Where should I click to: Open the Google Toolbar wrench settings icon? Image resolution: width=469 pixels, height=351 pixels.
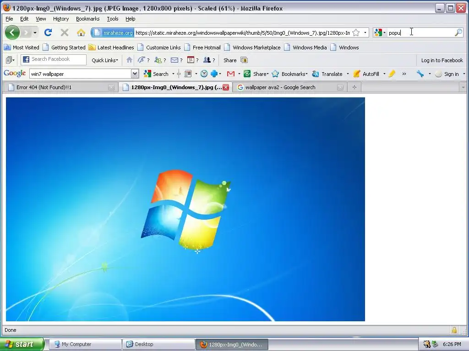pos(420,74)
